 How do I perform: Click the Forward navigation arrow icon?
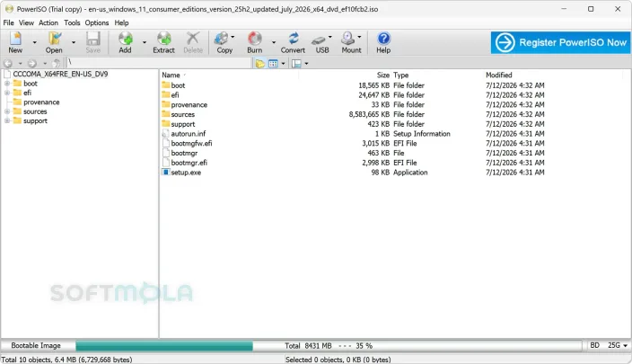coord(31,63)
